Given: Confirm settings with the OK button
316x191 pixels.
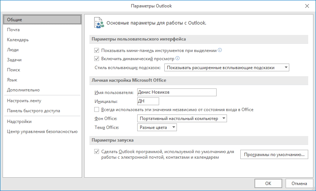Looking at the screenshot, I should tap(268, 183).
